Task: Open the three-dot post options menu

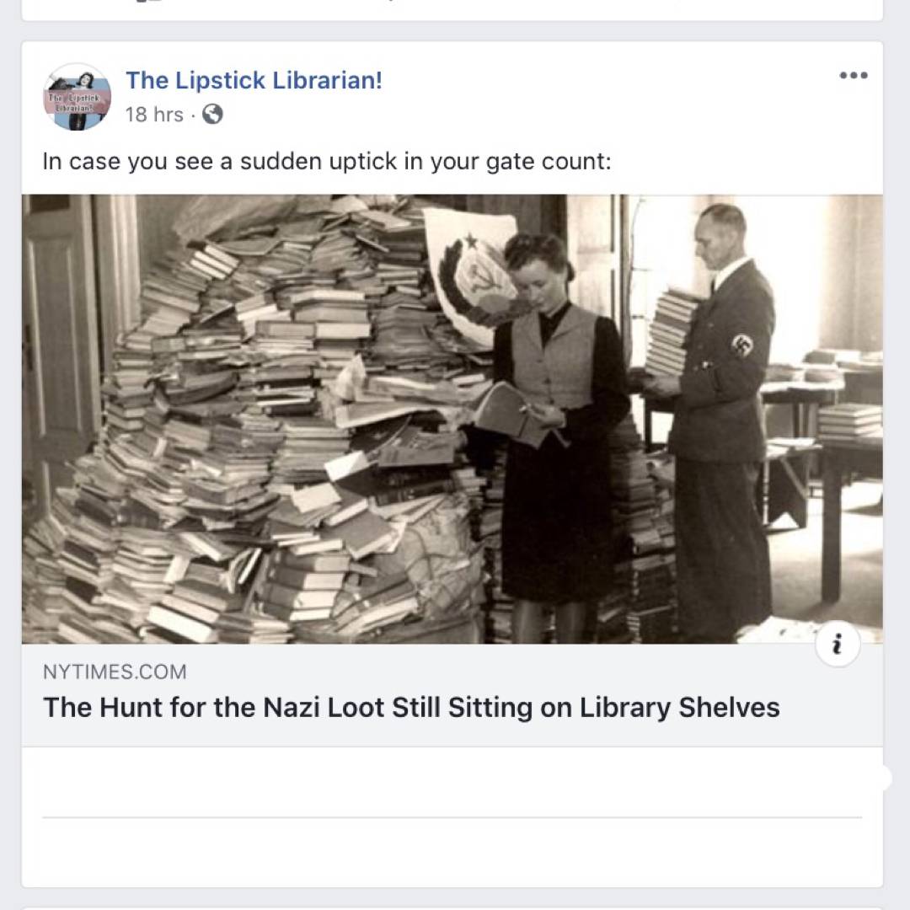Action: coord(853,75)
